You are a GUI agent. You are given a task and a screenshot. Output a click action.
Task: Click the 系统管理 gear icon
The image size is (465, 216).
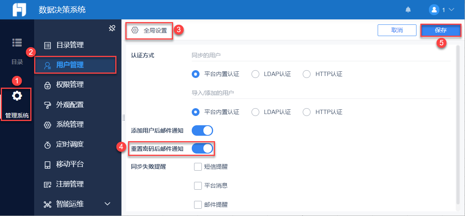(47, 125)
